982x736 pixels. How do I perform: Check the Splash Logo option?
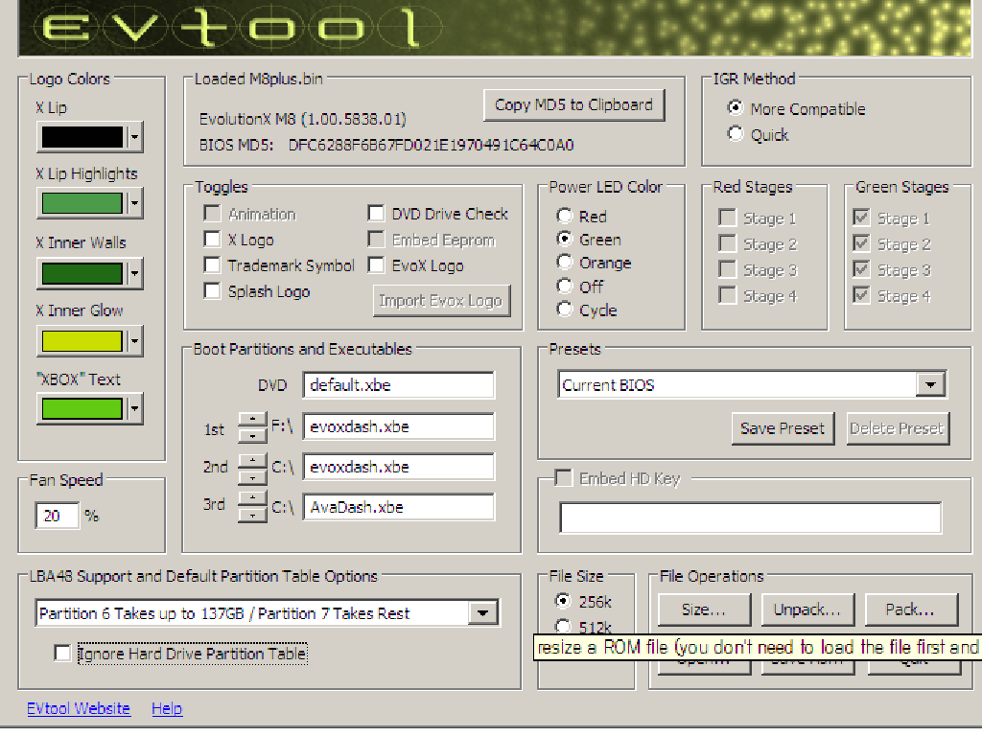click(x=212, y=291)
